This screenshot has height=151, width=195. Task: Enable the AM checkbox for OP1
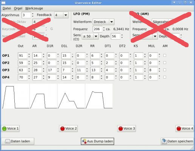(x=165, y=55)
